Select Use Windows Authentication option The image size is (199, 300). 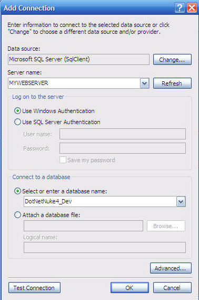coord(17,111)
